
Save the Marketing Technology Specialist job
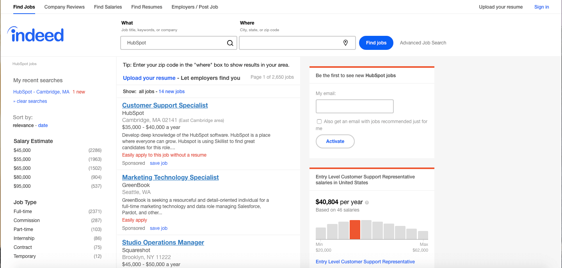tap(158, 228)
